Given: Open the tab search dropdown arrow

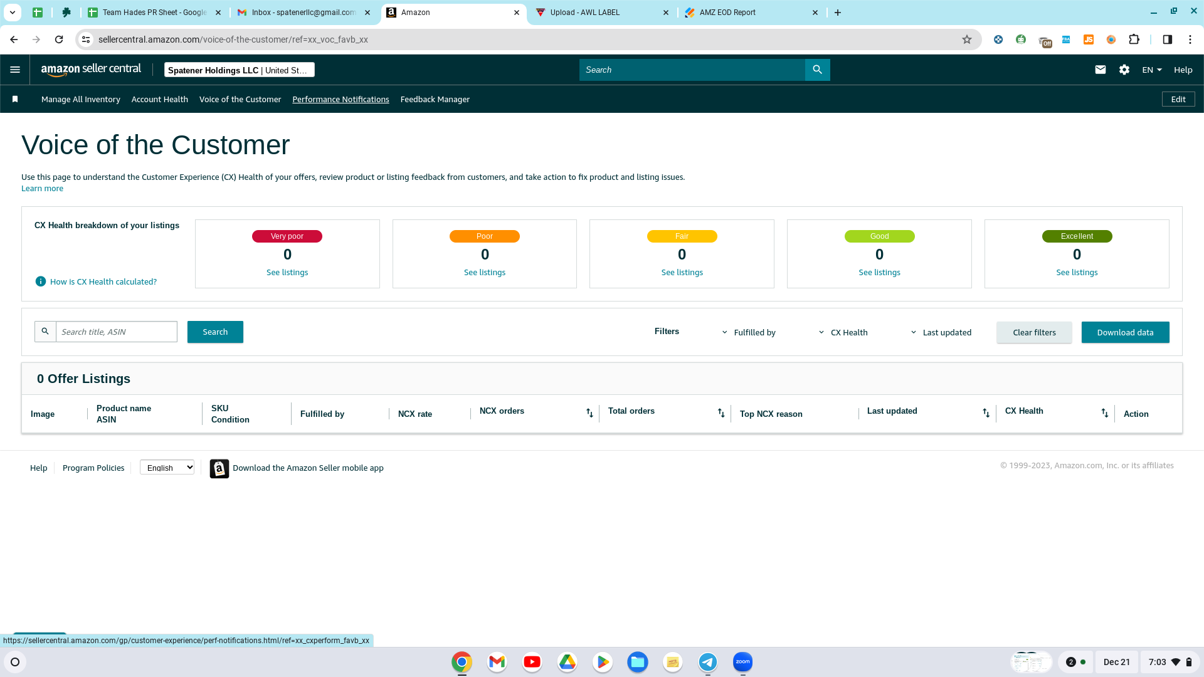Looking at the screenshot, I should click(13, 13).
